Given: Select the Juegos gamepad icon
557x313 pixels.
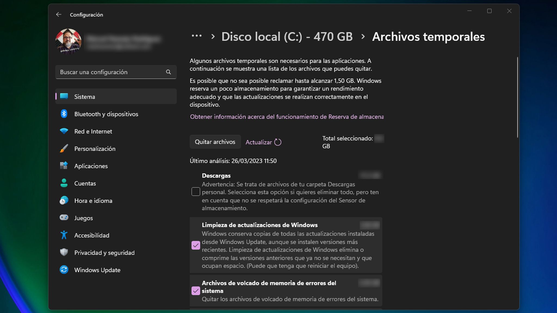Looking at the screenshot, I should pyautogui.click(x=64, y=218).
